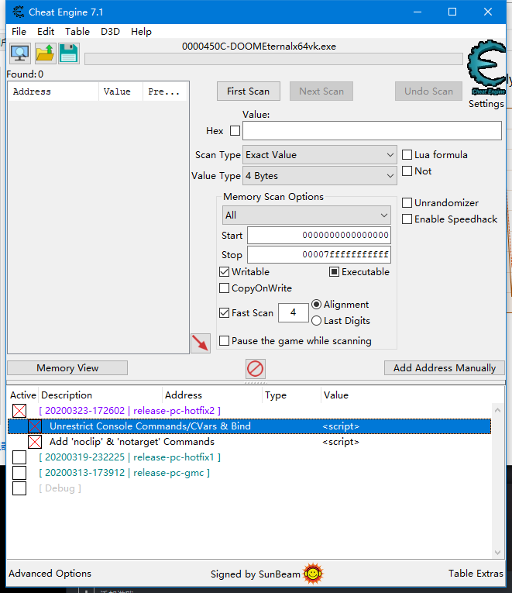Open the process list computer icon

coord(19,53)
